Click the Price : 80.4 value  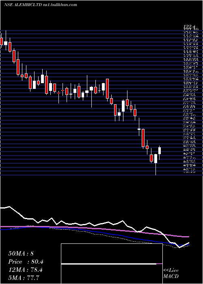[x=26, y=262]
